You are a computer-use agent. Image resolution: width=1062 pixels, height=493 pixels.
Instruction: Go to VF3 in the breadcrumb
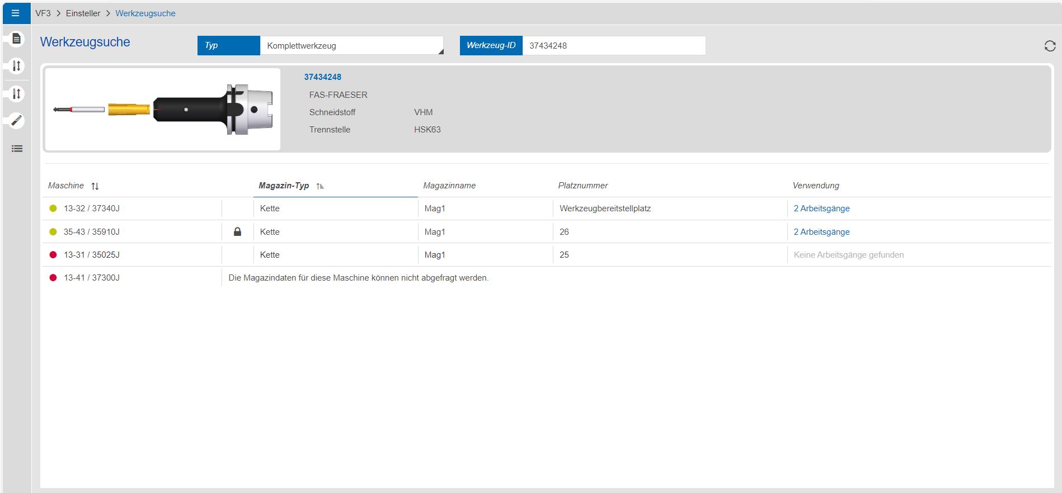pos(43,13)
